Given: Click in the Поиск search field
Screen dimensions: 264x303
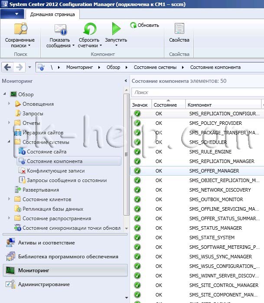Looking at the screenshot, I should pyautogui.click(x=198, y=92).
